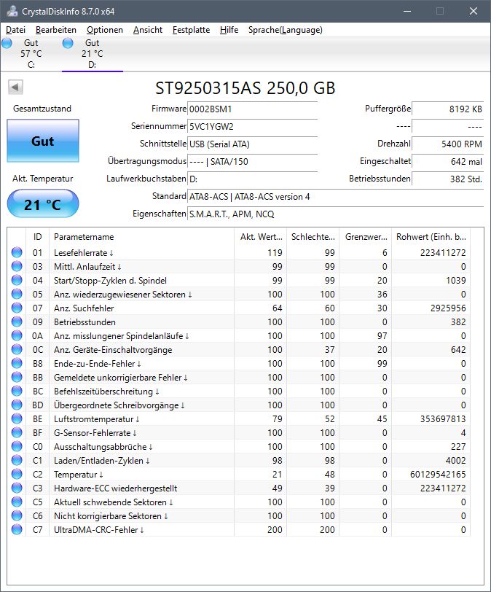The height and width of the screenshot is (592, 491).
Task: Click the back arrow navigation button
Action: tap(17, 87)
